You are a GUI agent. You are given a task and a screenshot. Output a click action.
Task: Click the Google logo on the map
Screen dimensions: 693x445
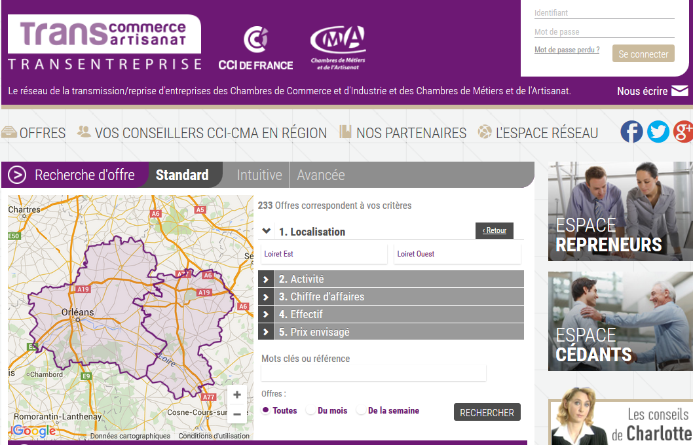(x=35, y=431)
